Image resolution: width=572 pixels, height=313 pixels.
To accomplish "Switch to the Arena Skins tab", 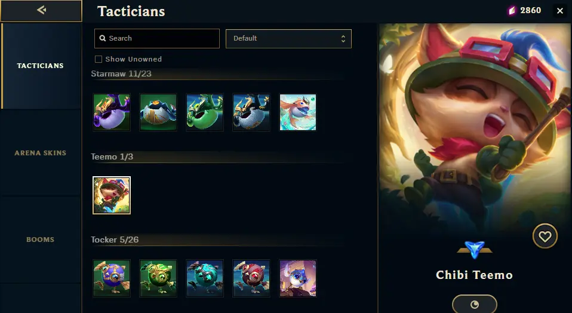I will [41, 153].
